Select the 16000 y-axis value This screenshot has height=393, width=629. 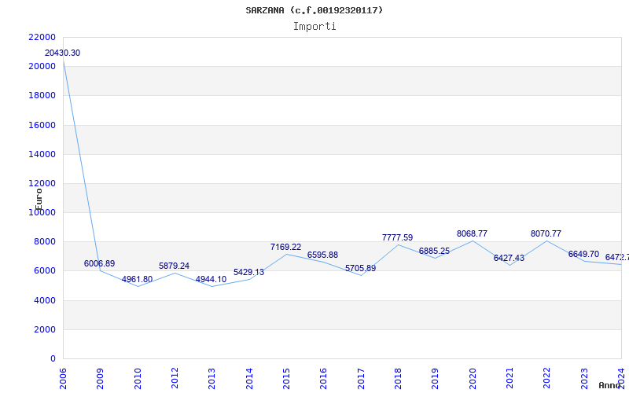pyautogui.click(x=42, y=125)
